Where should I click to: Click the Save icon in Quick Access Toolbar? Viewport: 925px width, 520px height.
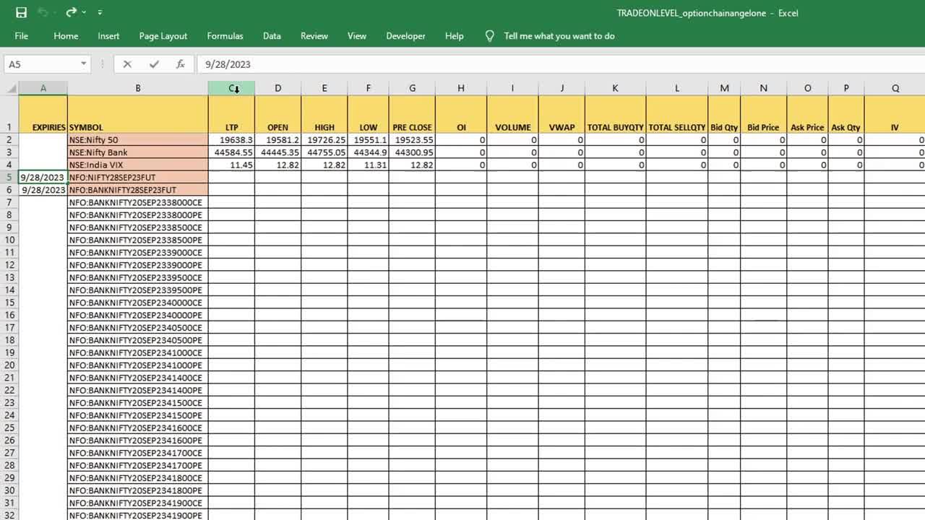[21, 12]
